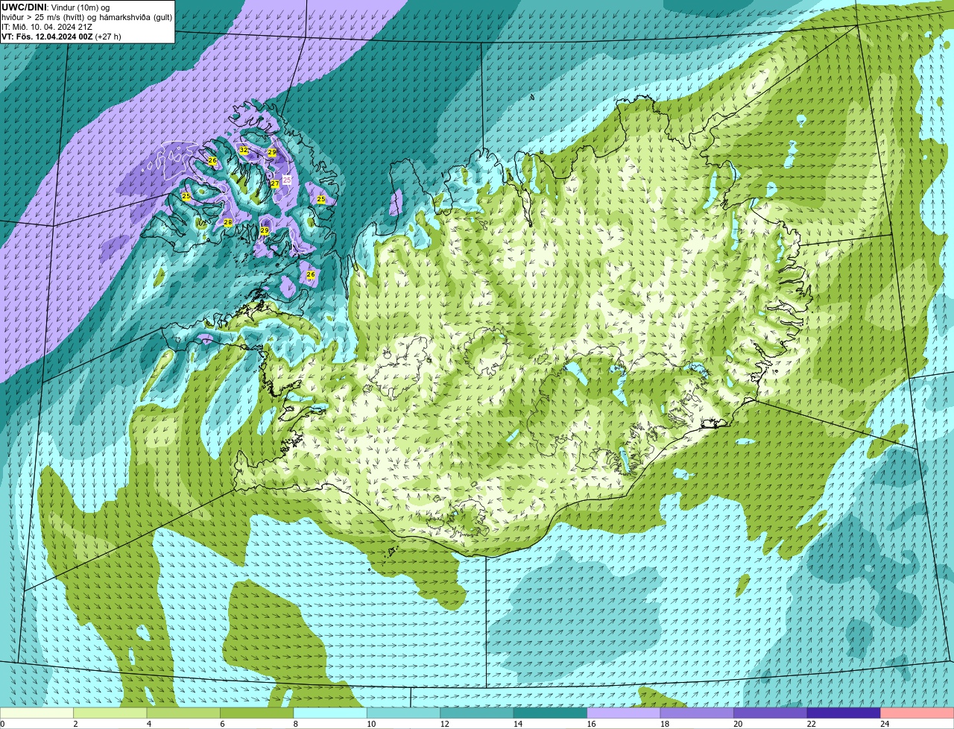
Task: Select the yellow 26 marker left of the 32 marker
Action: pos(212,161)
